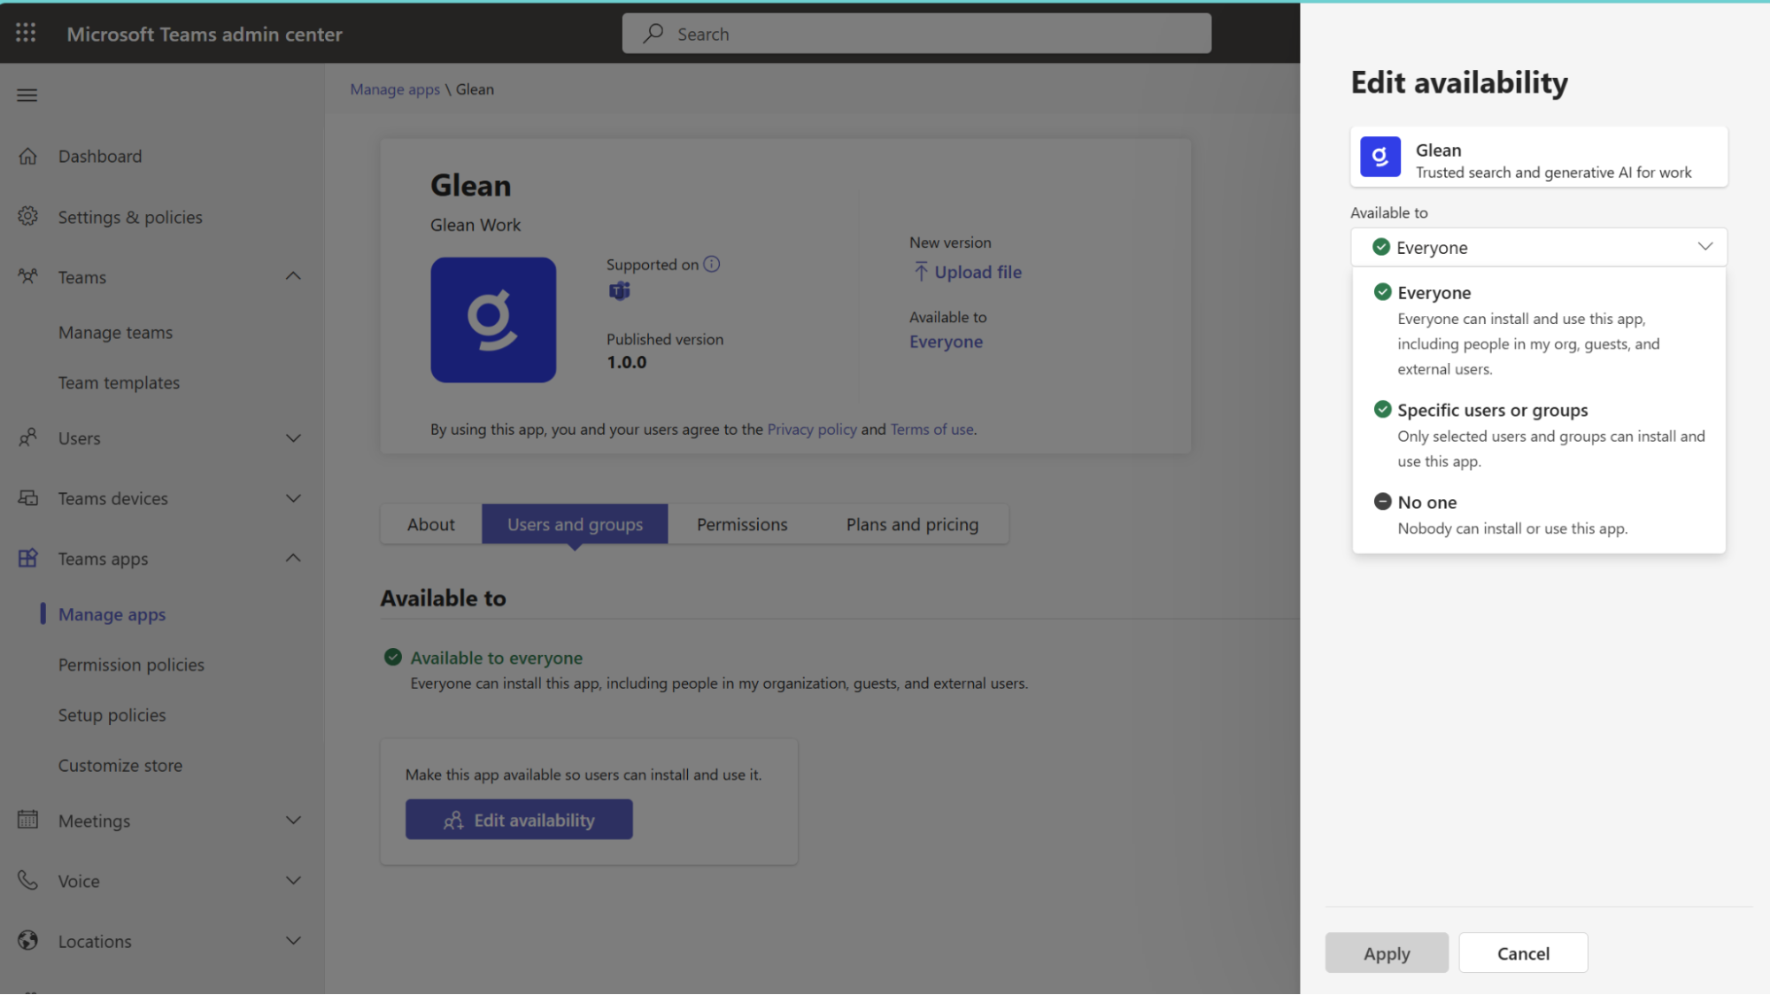Viewport: 1770px width, 995px height.
Task: Switch to the Plans and pricing tab
Action: 912,524
